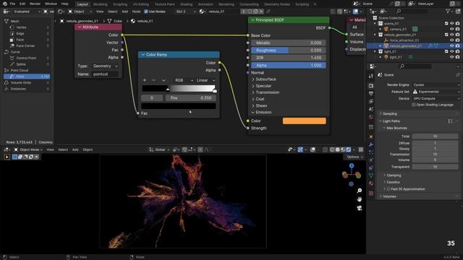The width and height of the screenshot is (463, 260).
Task: Open the File menu
Action: [12, 4]
